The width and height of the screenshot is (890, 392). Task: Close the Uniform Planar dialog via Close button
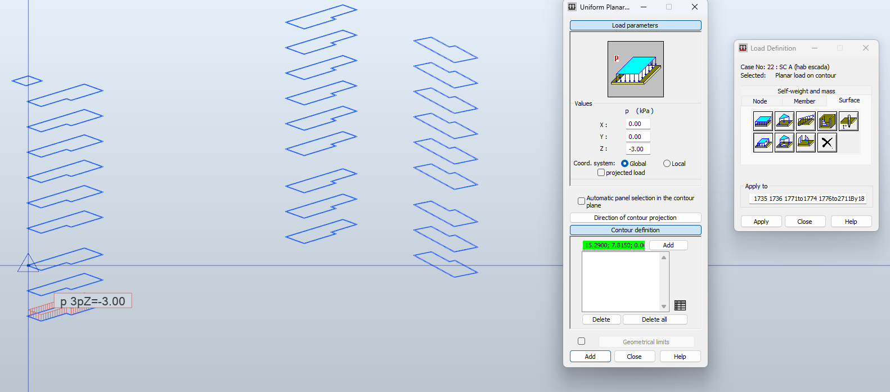[x=635, y=357]
